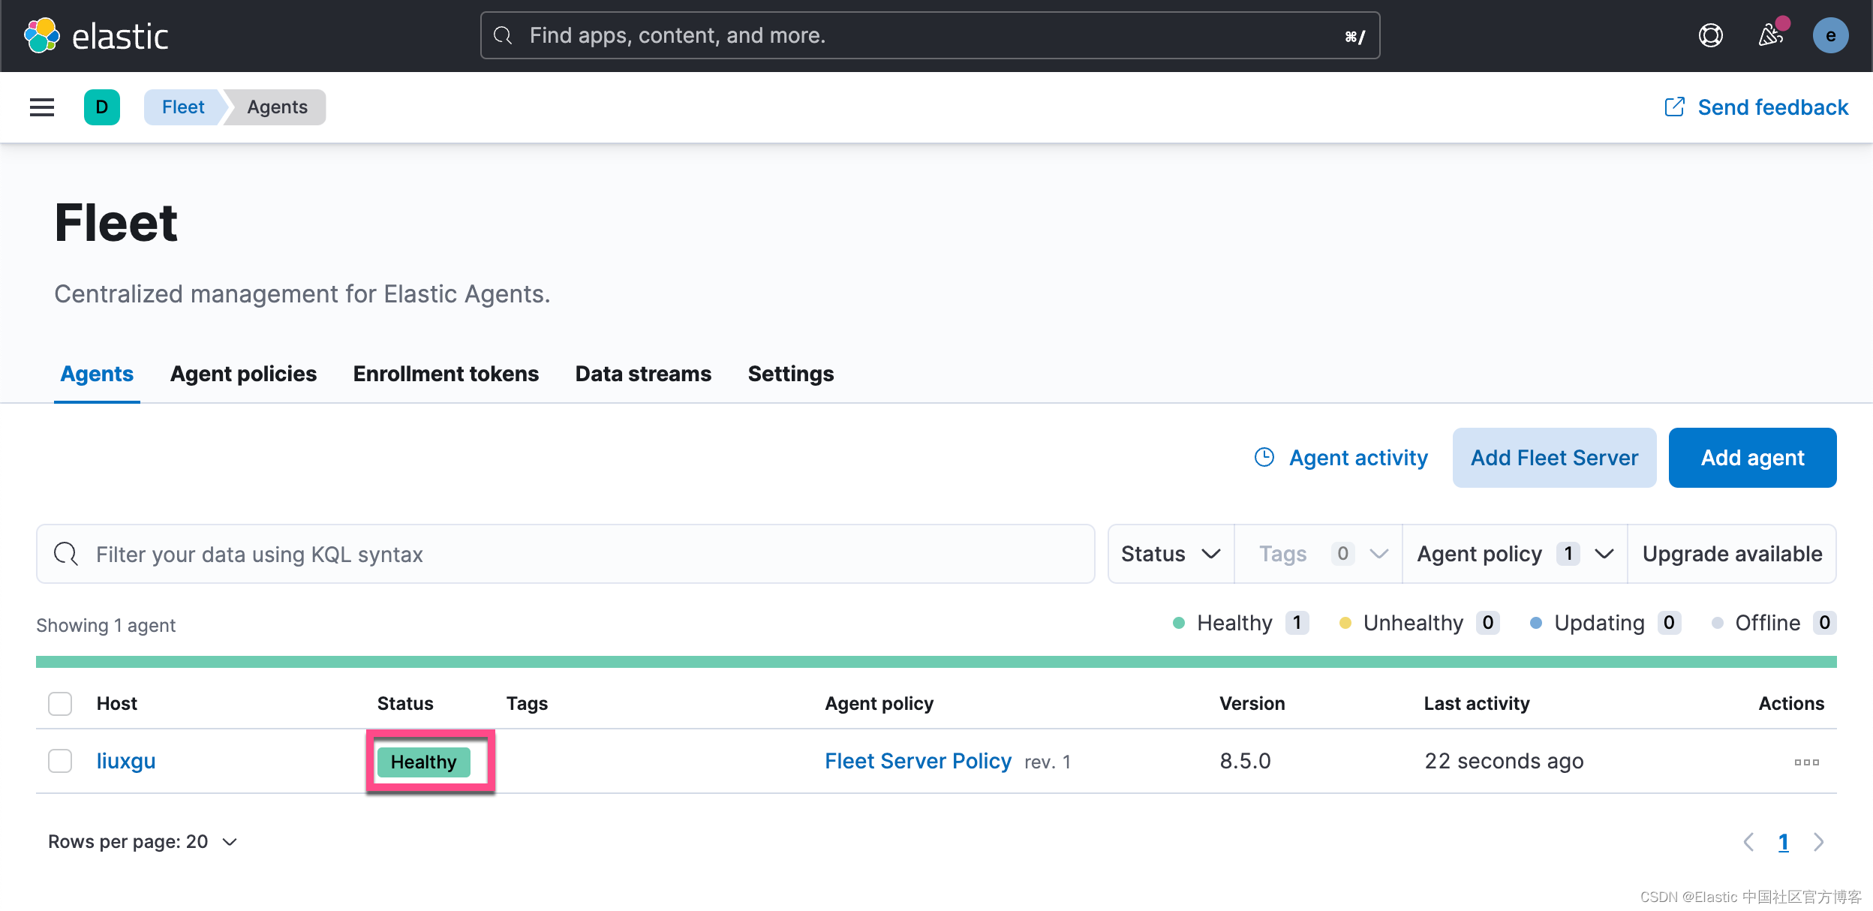Click the Healthy count indicator

tap(1240, 623)
